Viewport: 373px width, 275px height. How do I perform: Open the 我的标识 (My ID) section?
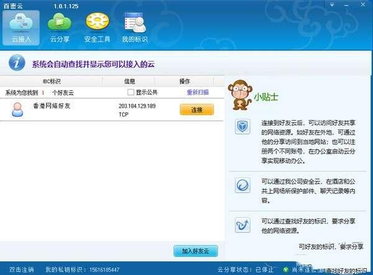(135, 28)
